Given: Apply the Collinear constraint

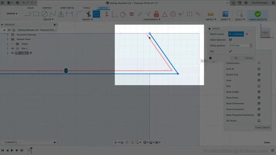Looking at the screenshot, I should [181, 14].
